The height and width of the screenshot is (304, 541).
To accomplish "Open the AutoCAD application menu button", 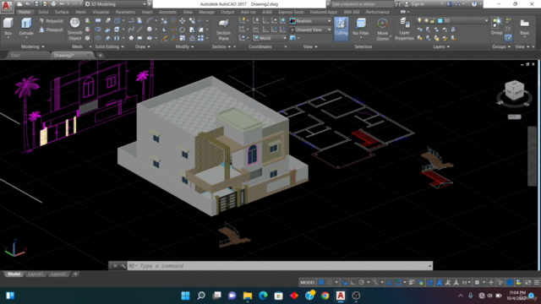I will [x=6, y=5].
